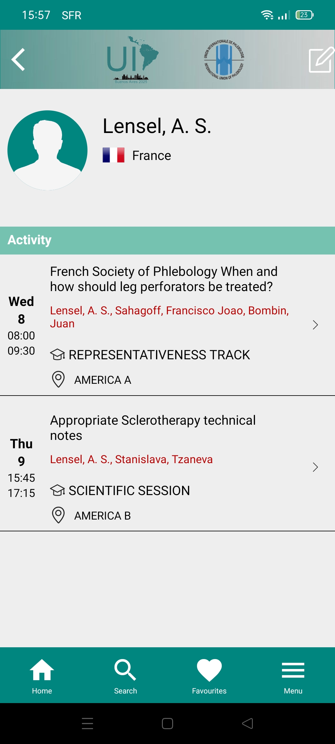Viewport: 335px width, 744px height.
Task: Tap the International Union of Phlebology emblem
Action: 224,60
